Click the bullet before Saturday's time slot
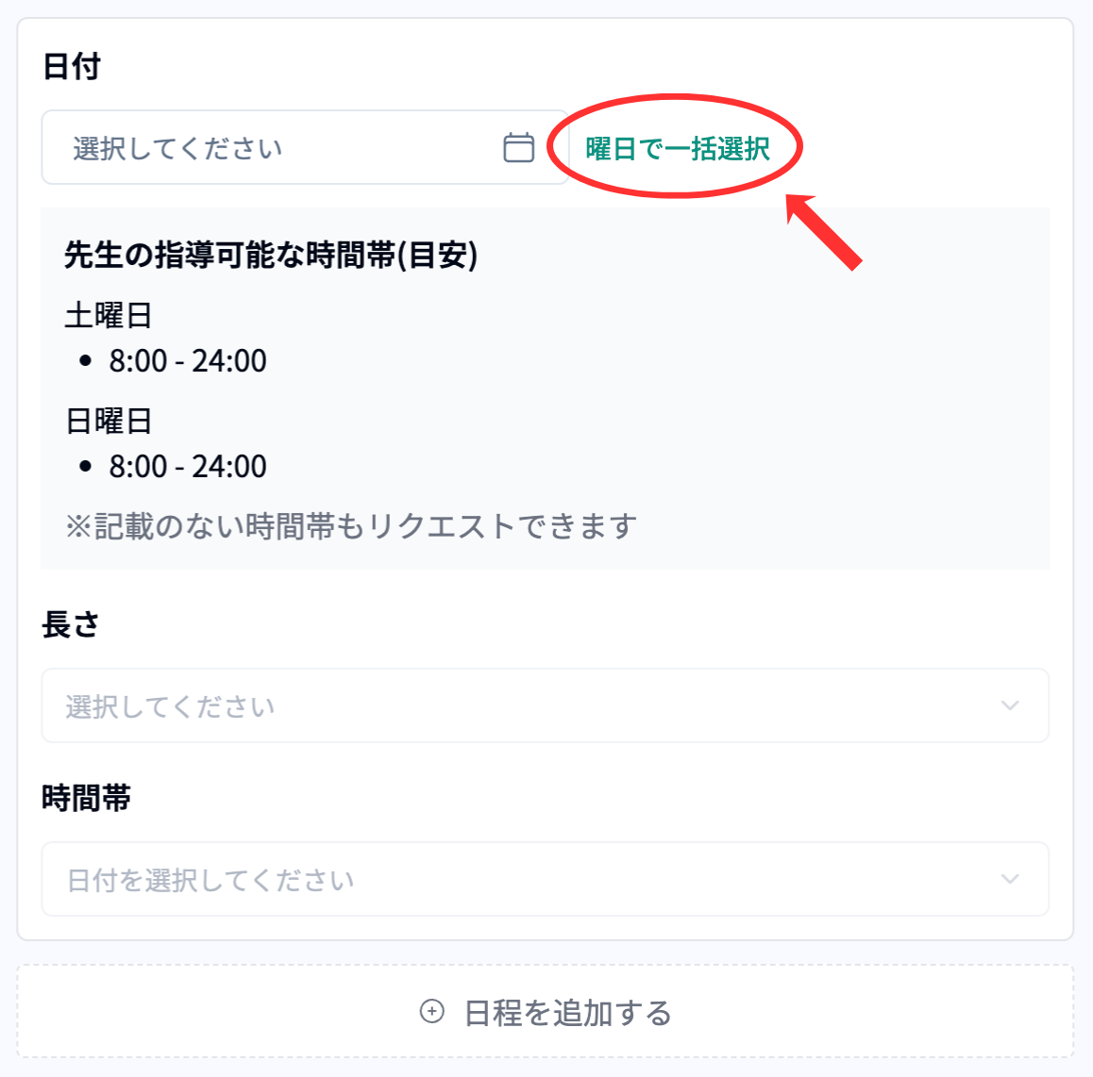1093x1077 pixels. pyautogui.click(x=87, y=360)
